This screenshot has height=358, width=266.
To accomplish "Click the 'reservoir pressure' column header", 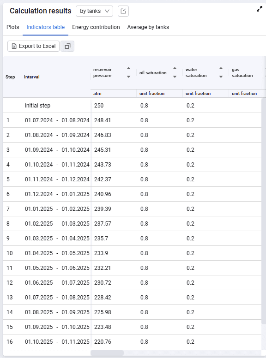I will [103, 72].
